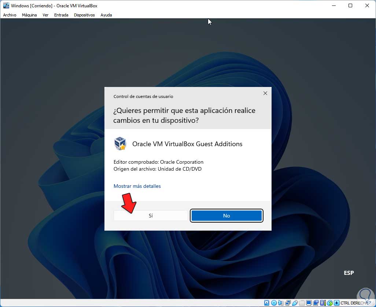Click the CTRL DERECHA host key label

pos(354,303)
